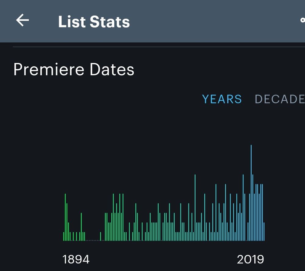Collapse the Premiere Dates chart

point(74,69)
